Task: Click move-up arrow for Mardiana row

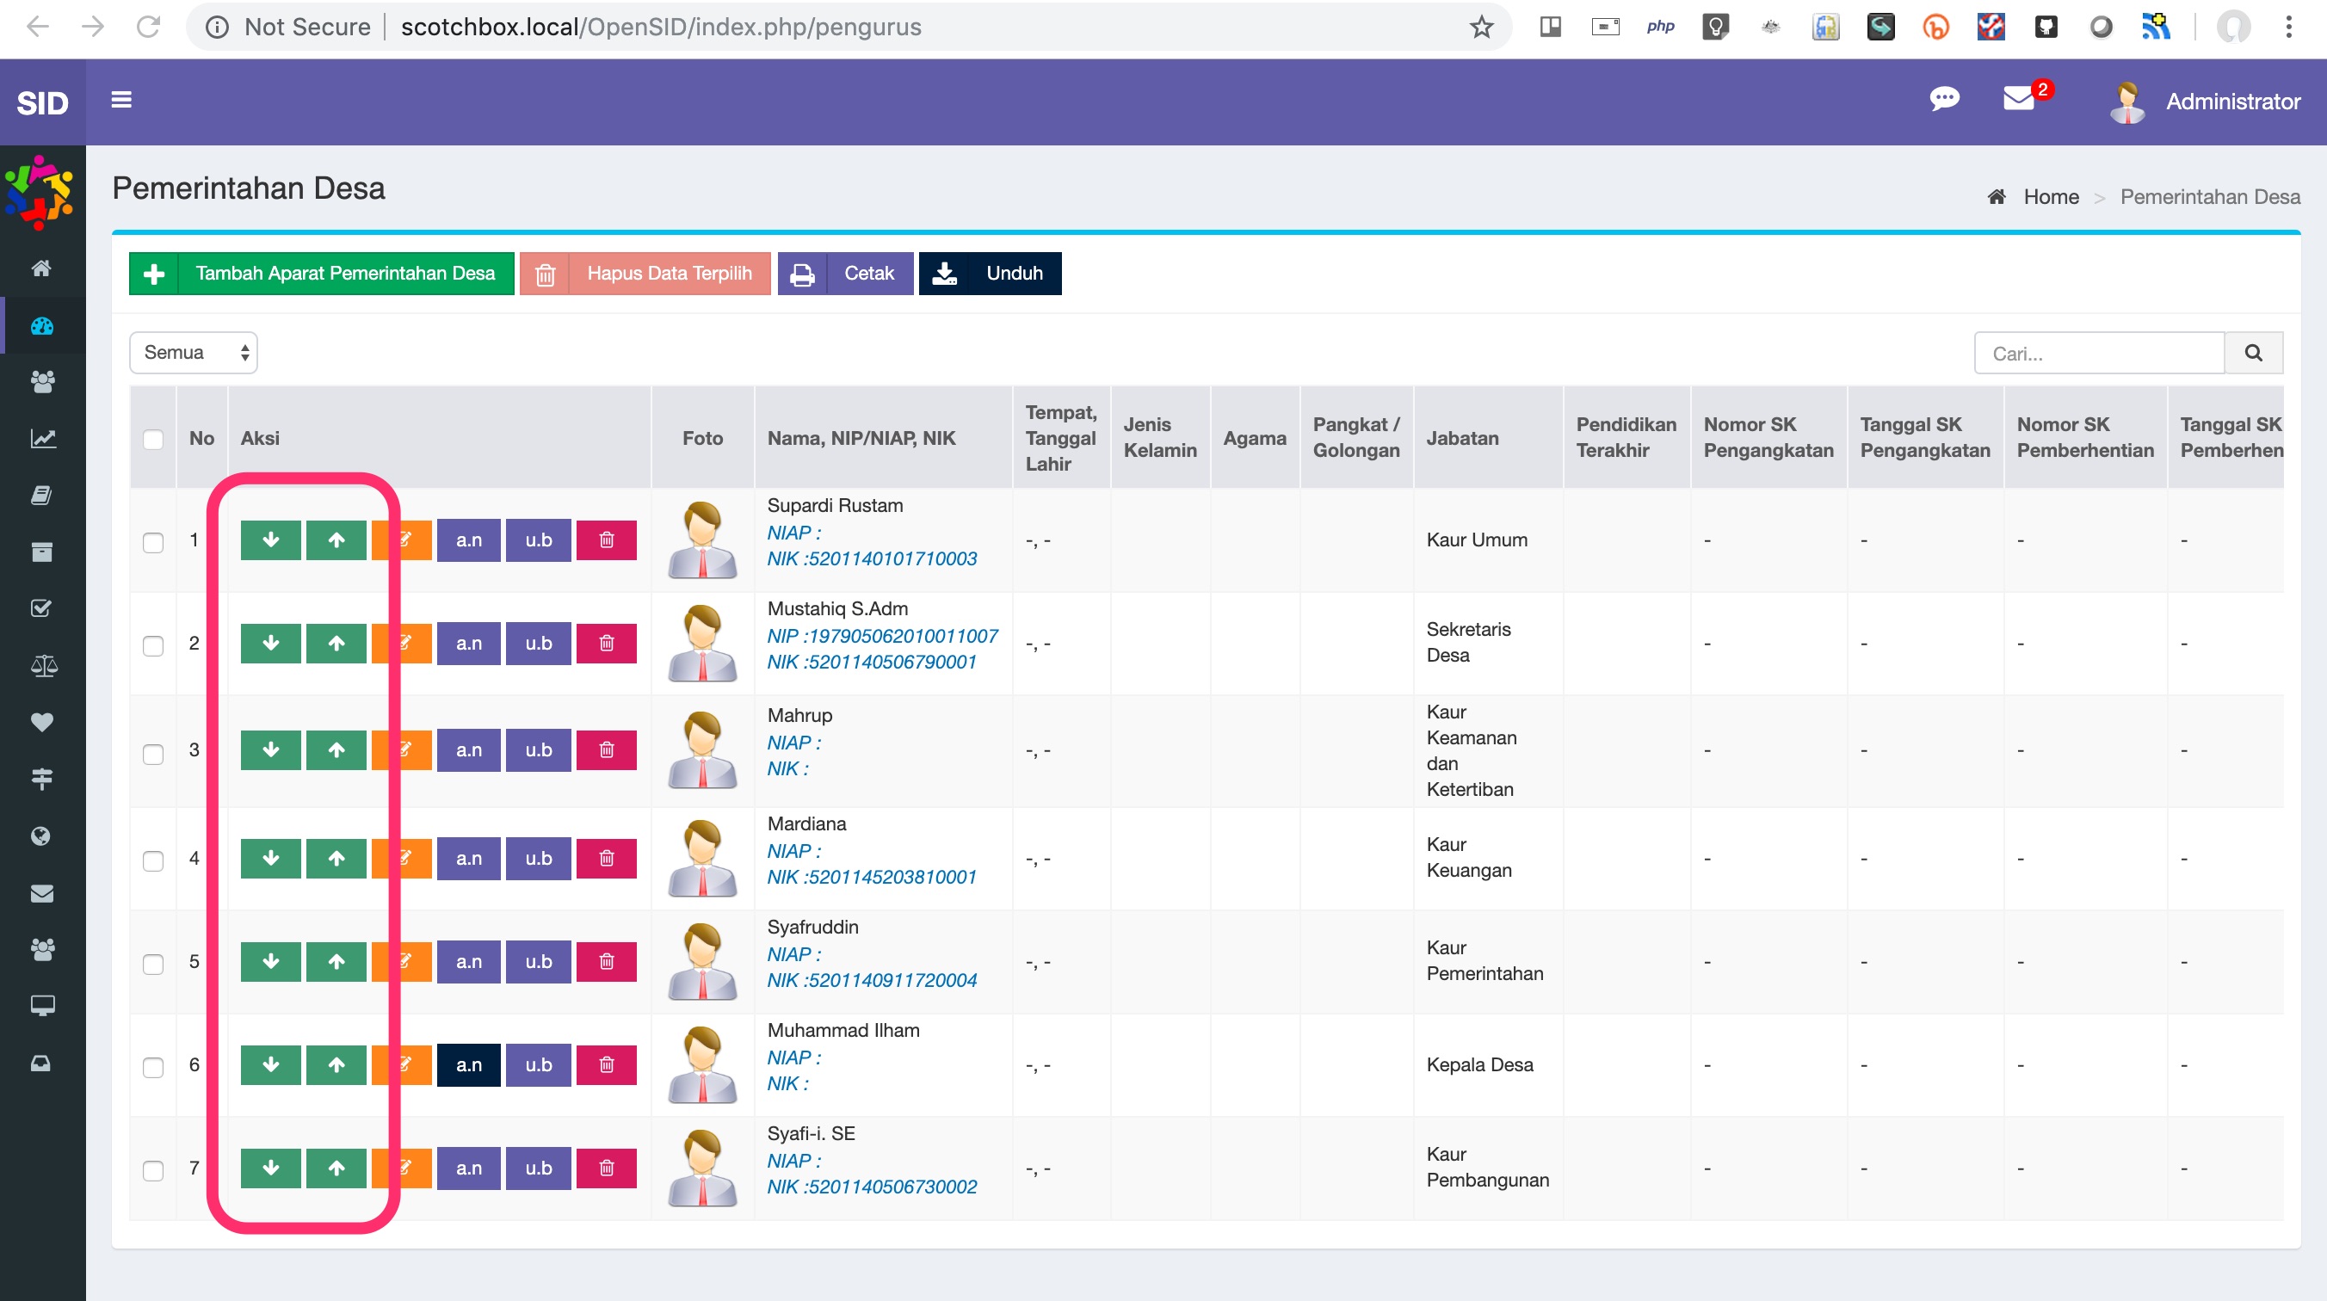Action: pyautogui.click(x=336, y=859)
